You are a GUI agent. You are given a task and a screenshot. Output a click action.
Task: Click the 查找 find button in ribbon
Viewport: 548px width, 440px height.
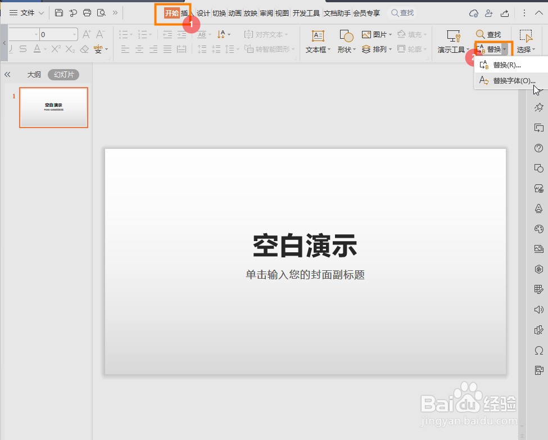tap(488, 34)
